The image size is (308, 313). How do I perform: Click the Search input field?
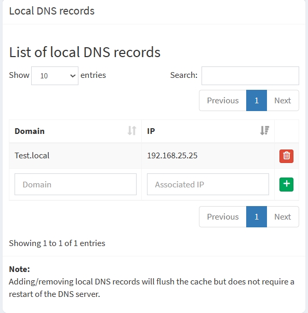[x=250, y=76]
